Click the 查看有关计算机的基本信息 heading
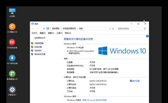 click(x=78, y=39)
